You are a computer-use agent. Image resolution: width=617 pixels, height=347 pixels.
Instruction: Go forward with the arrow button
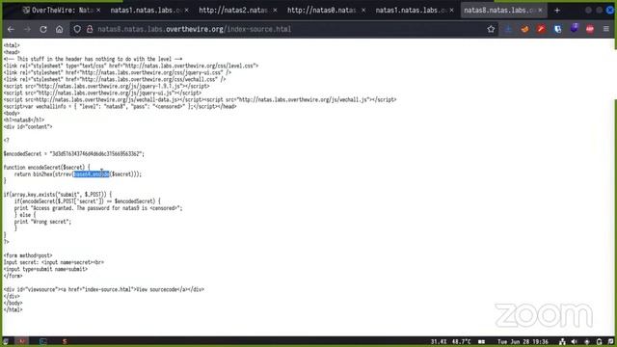point(27,29)
